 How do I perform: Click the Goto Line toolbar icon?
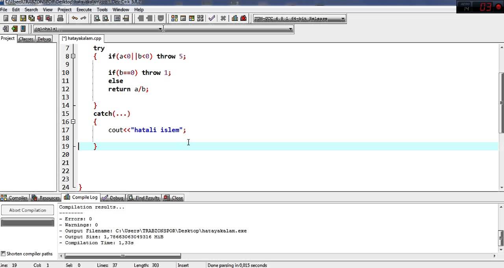(x=126, y=18)
